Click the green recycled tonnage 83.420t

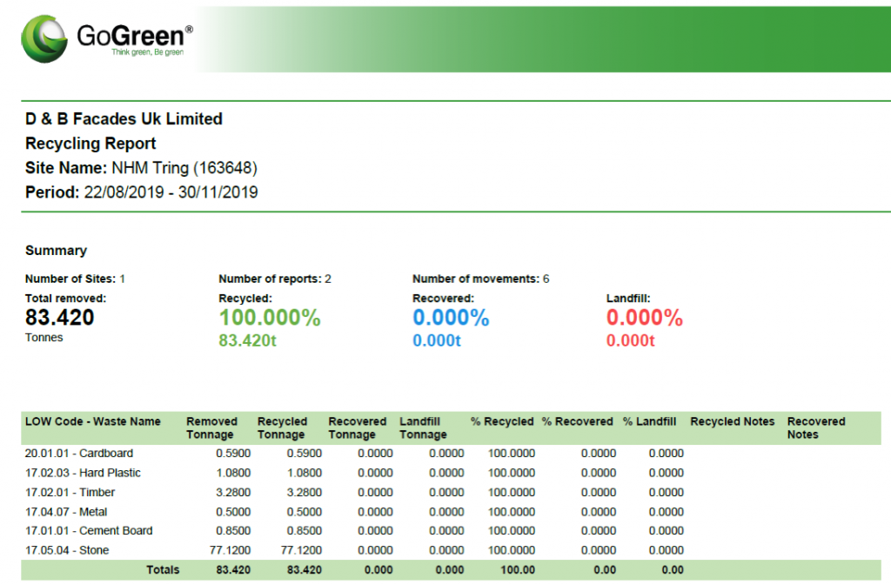click(x=248, y=340)
